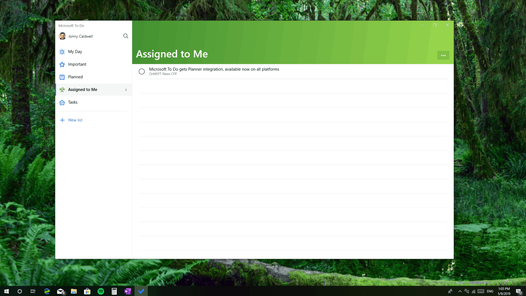The image size is (526, 296).
Task: Open the People icon in system tray
Action: [450, 291]
